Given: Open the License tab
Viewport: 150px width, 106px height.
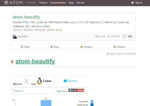Looking at the screenshot, I should pyautogui.click(x=119, y=47).
